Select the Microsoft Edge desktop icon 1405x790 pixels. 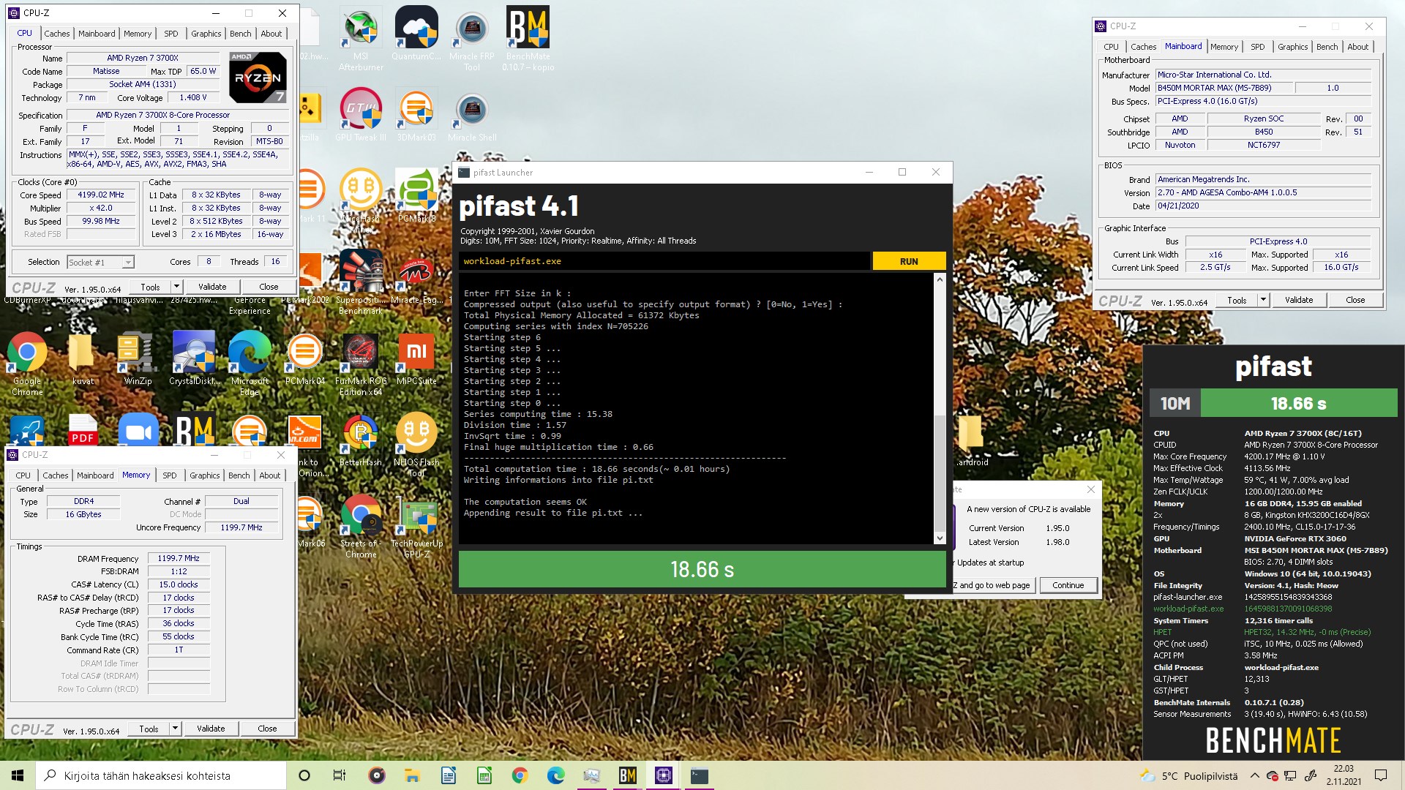(x=250, y=364)
